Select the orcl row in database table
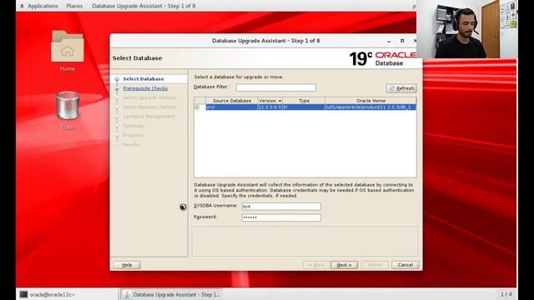534x300 pixels. coord(305,107)
